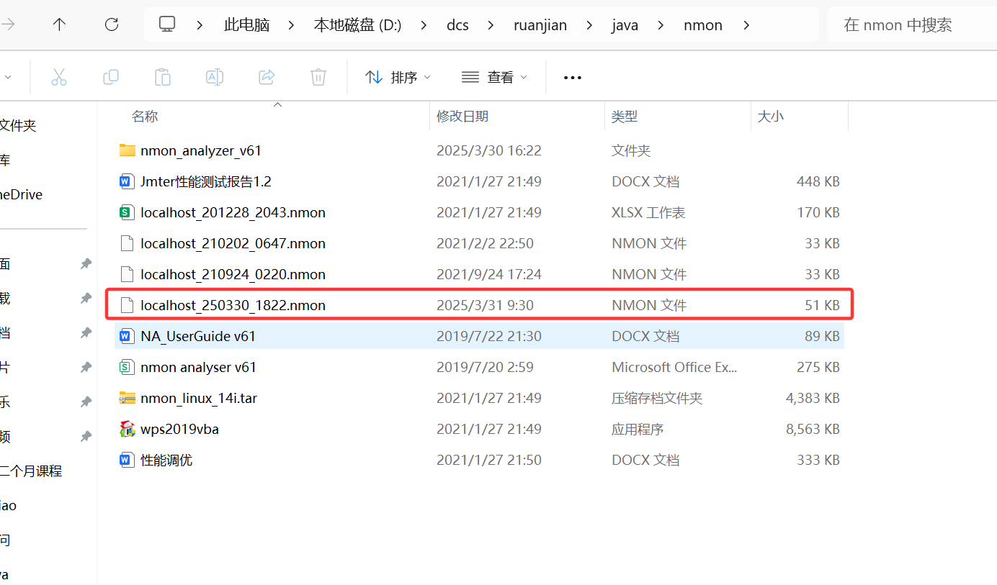The width and height of the screenshot is (997, 585).
Task: Click 此电脑 in the address bar
Action: pos(247,25)
